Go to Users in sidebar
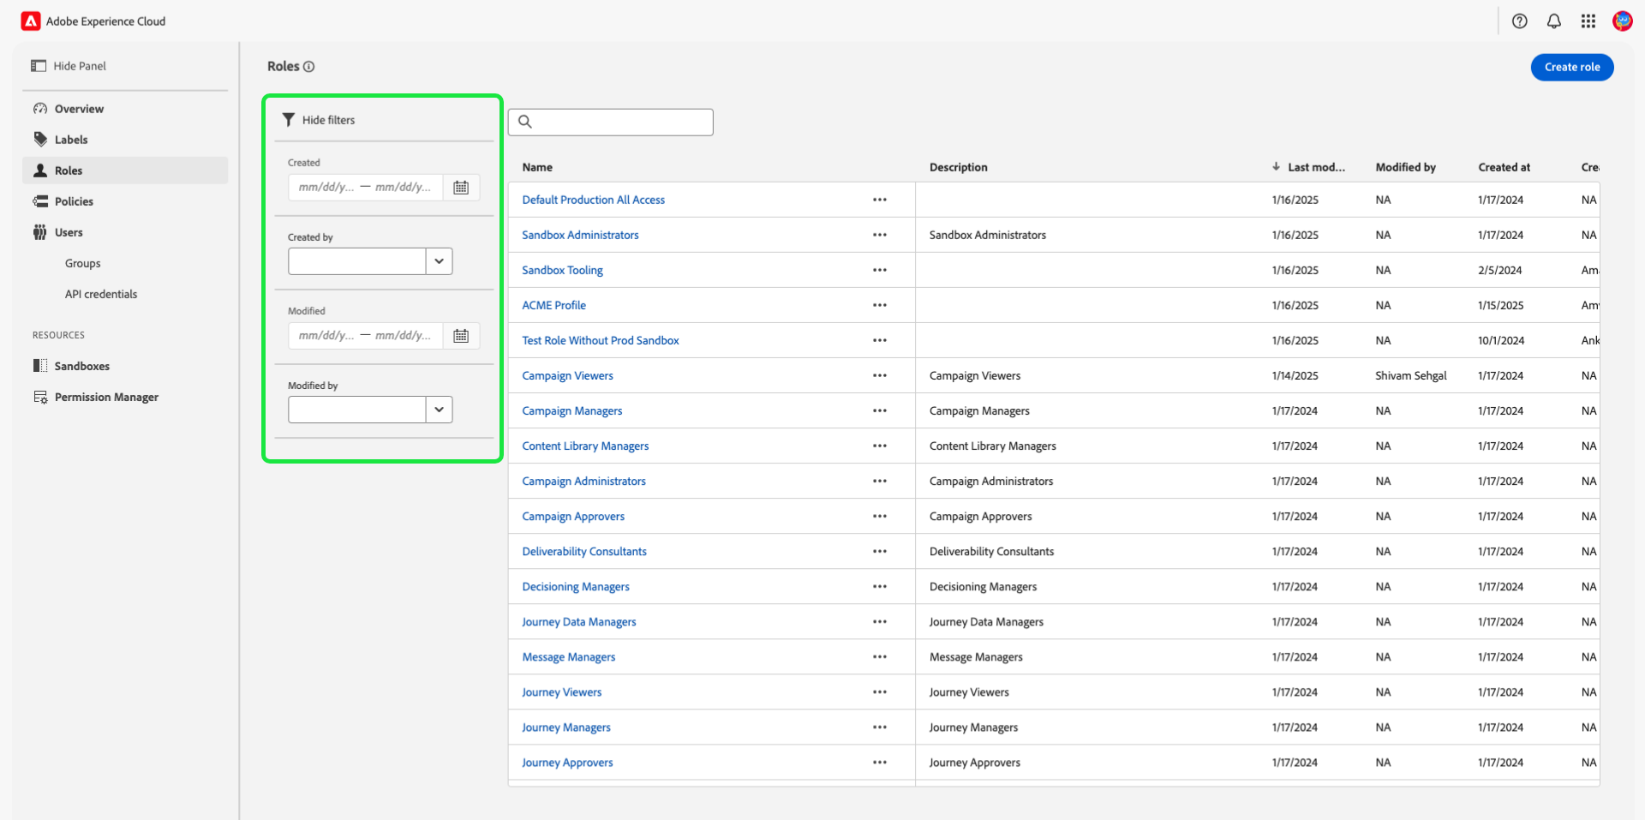Image resolution: width=1645 pixels, height=820 pixels. pyautogui.click(x=125, y=232)
